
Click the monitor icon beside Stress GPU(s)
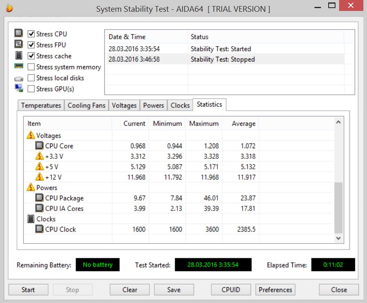(19, 88)
